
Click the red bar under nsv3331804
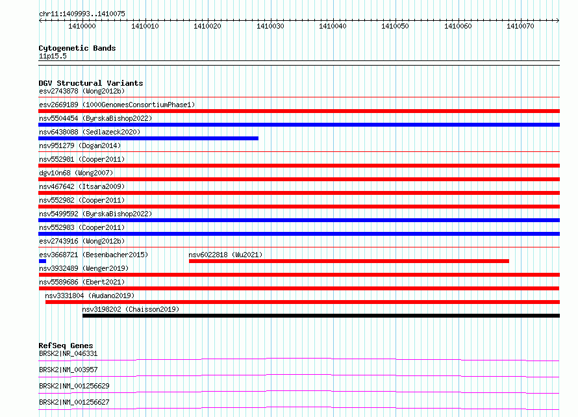tap(303, 302)
